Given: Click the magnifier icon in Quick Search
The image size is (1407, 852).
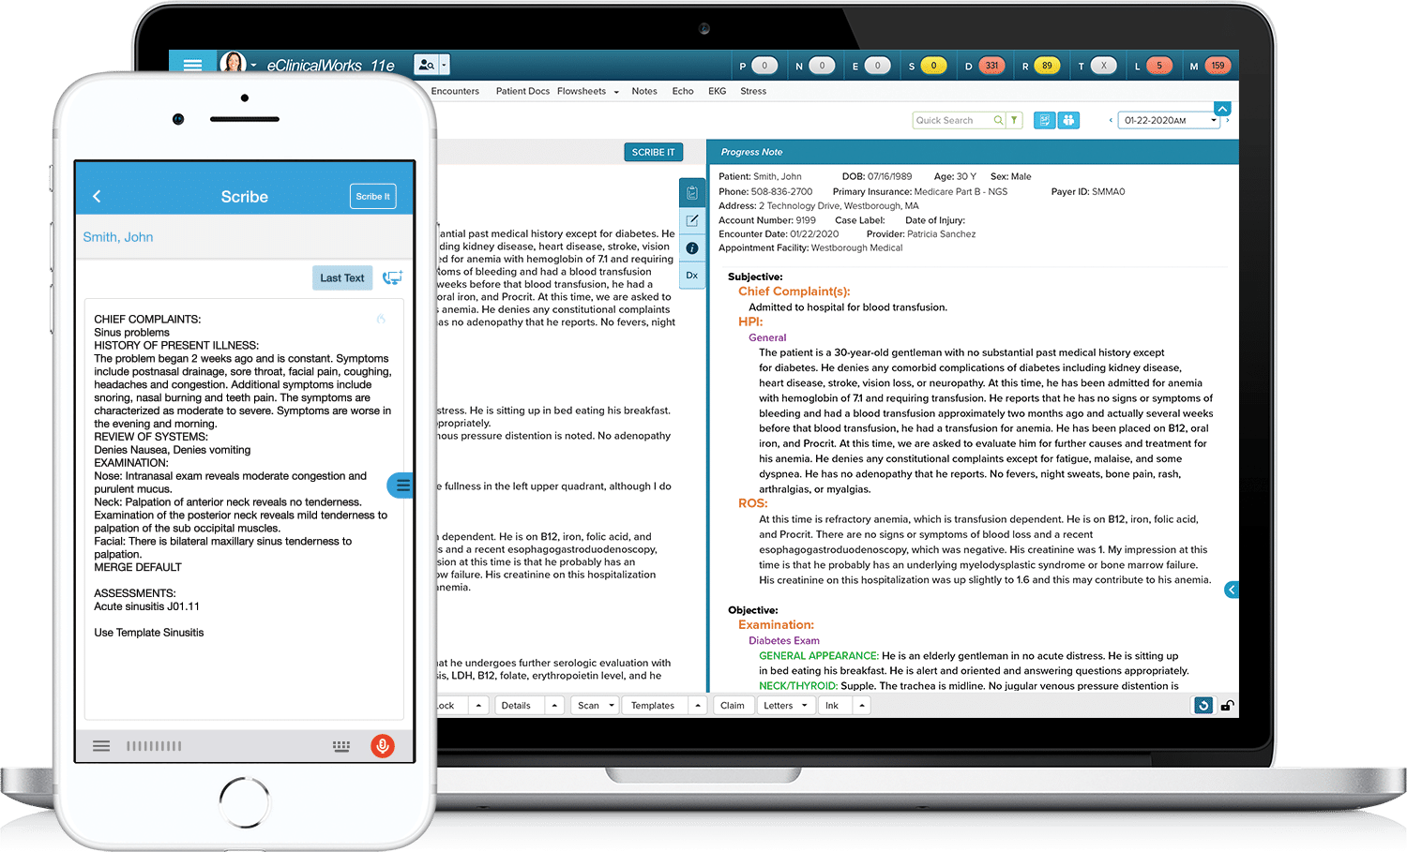Looking at the screenshot, I should [999, 120].
